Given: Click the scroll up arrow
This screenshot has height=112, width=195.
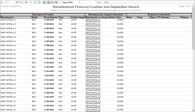Looking at the screenshot, I should 193,6.
